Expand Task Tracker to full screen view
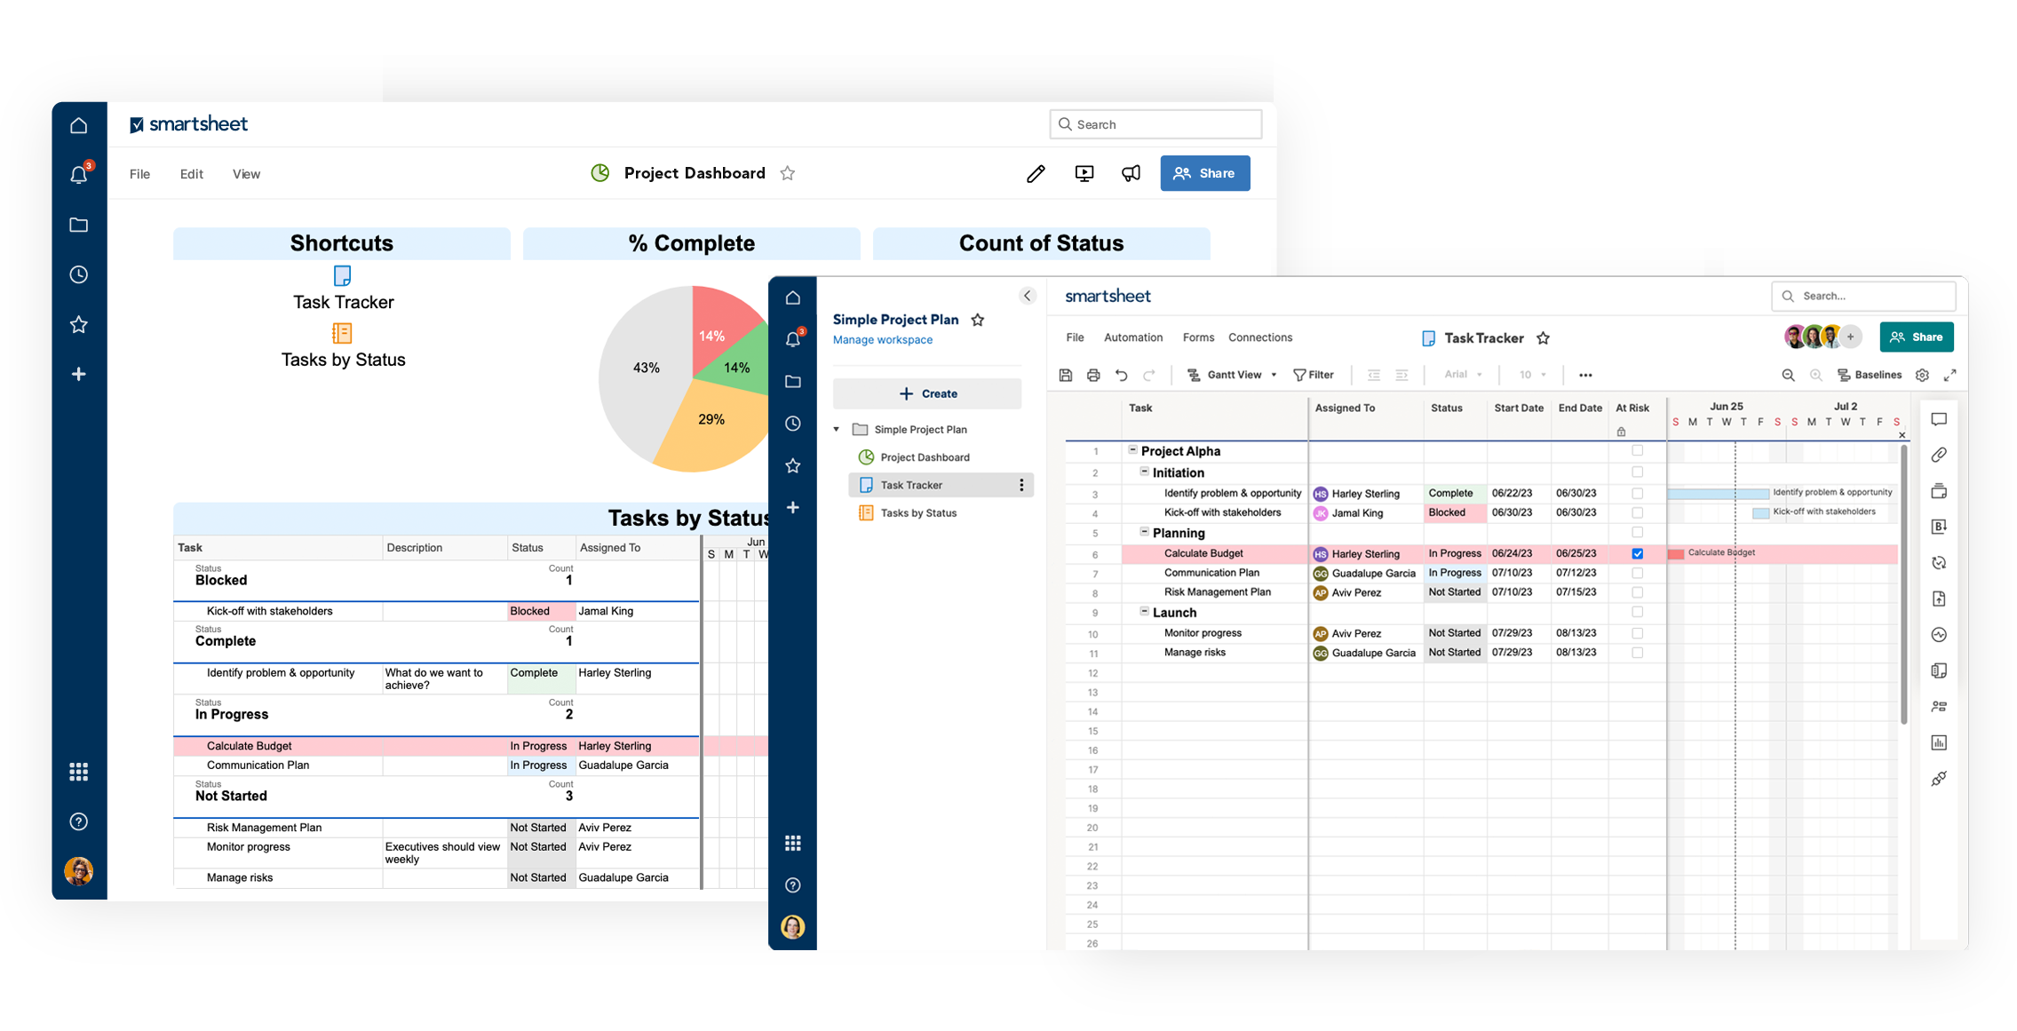Image resolution: width=2017 pixels, height=1031 pixels. pos(1950,375)
